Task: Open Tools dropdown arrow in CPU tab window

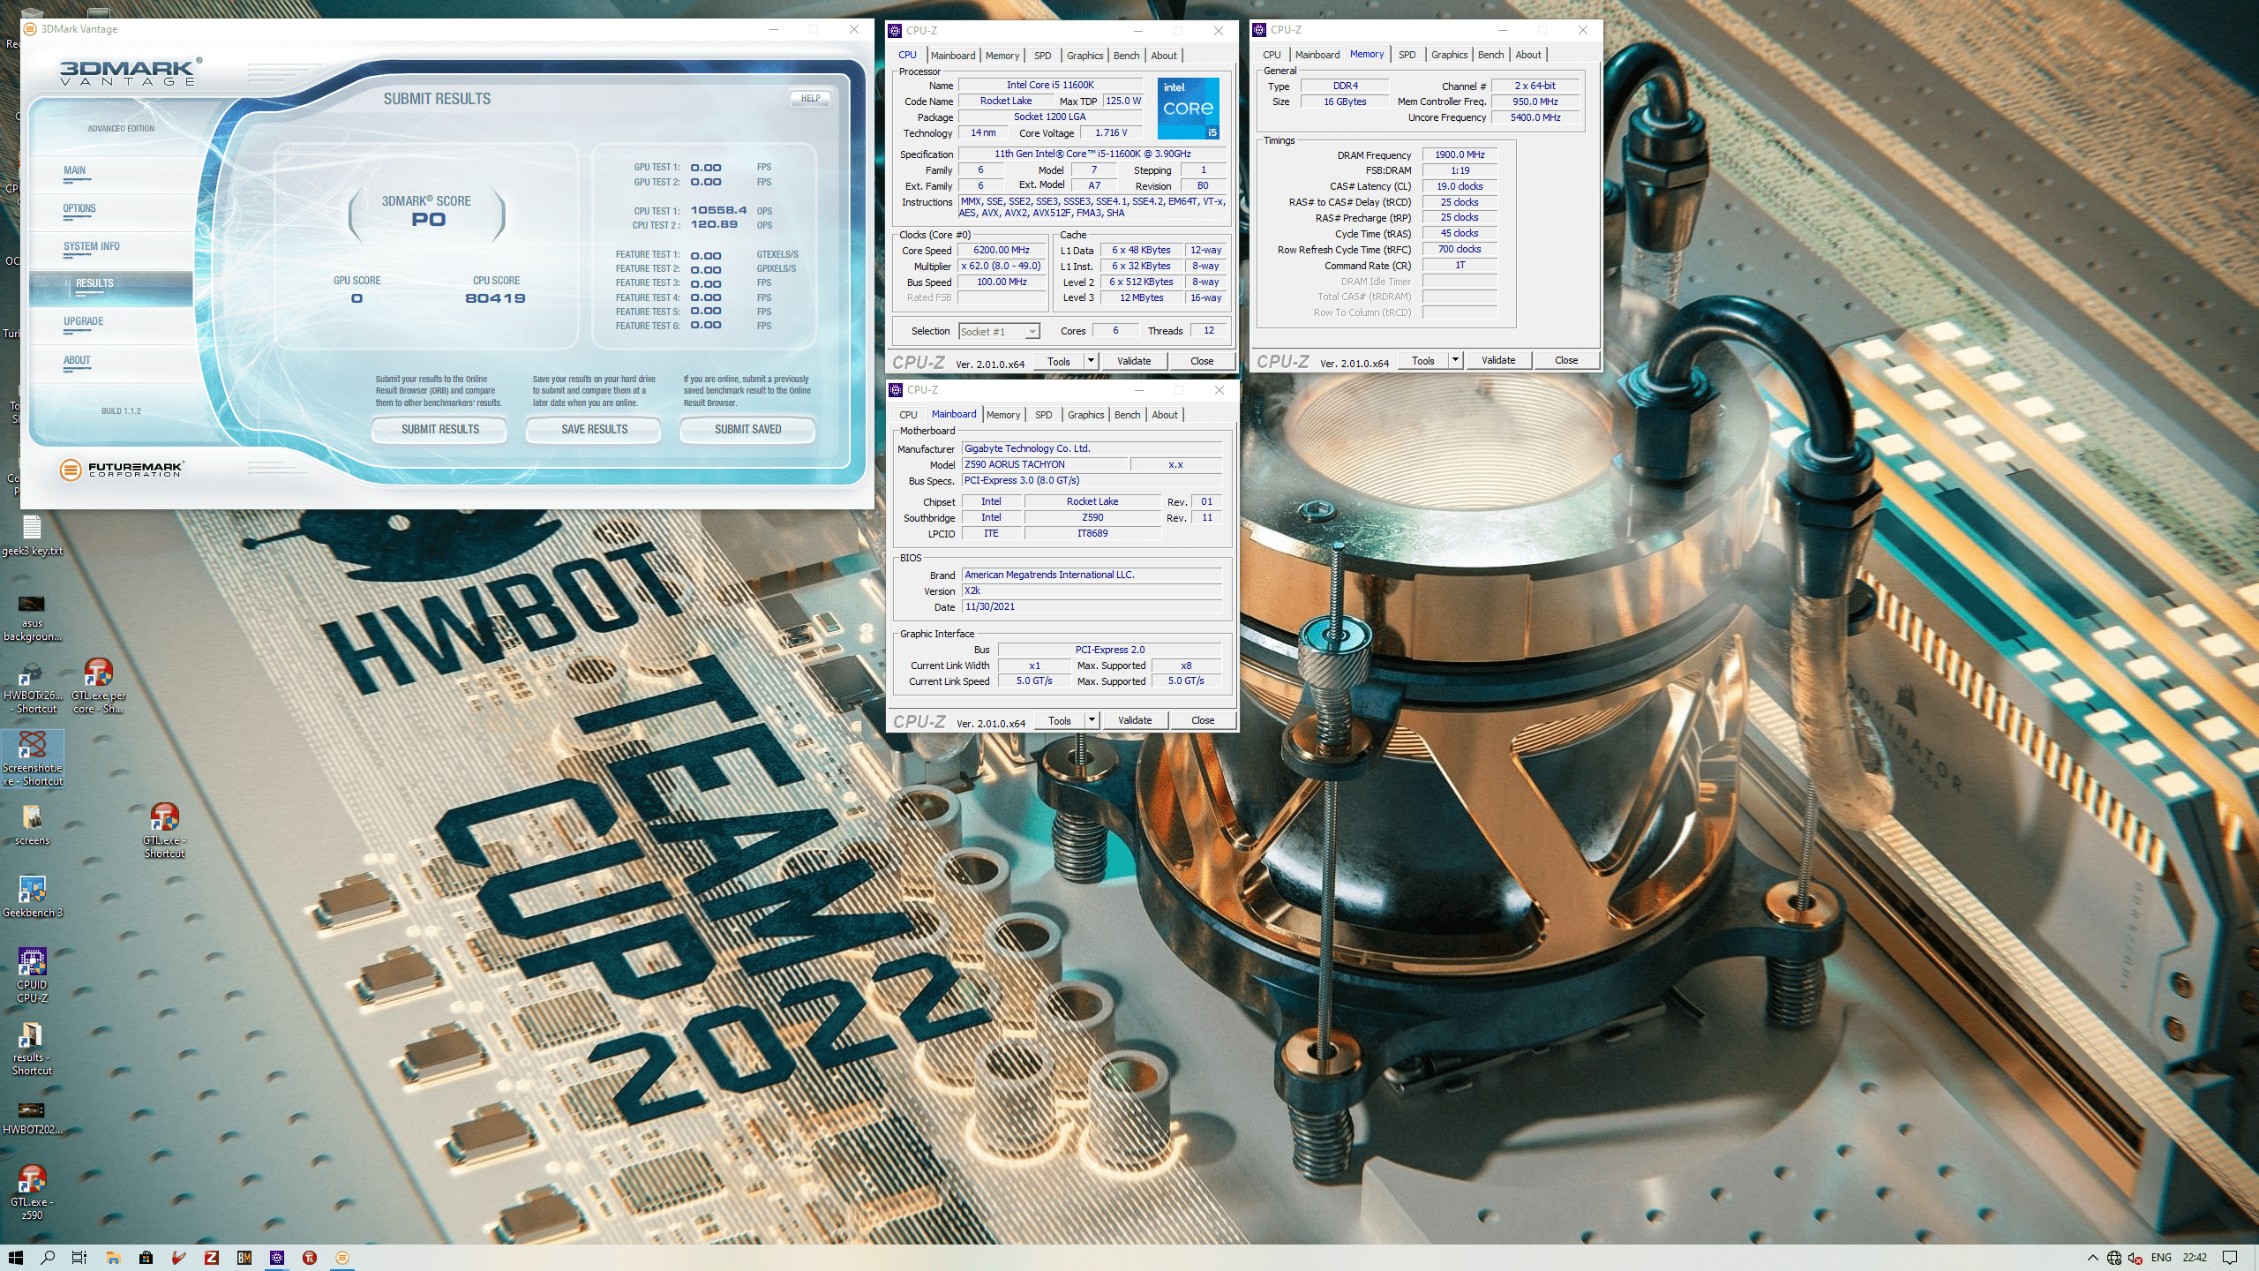Action: [x=1091, y=361]
